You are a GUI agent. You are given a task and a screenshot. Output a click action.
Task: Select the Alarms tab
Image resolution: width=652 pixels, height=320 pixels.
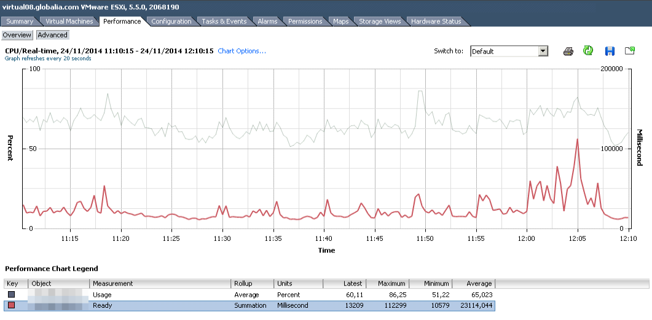coord(267,21)
